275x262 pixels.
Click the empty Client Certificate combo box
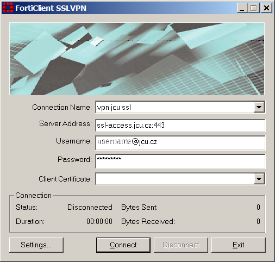174,179
